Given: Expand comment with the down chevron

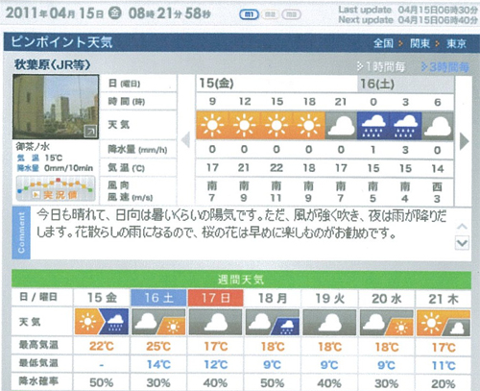Looking at the screenshot, I should (462, 243).
